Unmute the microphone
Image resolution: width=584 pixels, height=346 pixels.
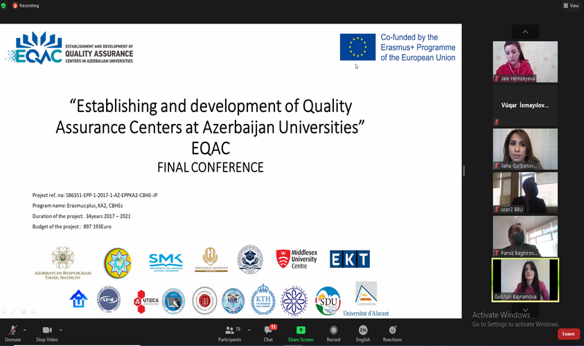(x=12, y=333)
